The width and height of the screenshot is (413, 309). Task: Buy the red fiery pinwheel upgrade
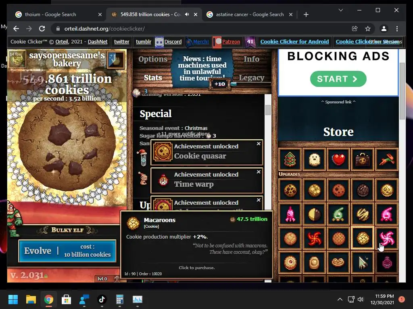click(314, 238)
